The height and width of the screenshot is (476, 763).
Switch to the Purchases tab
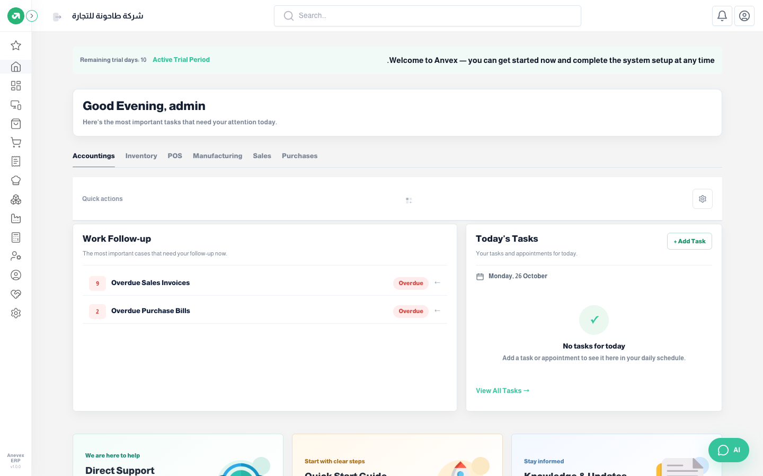coord(300,156)
